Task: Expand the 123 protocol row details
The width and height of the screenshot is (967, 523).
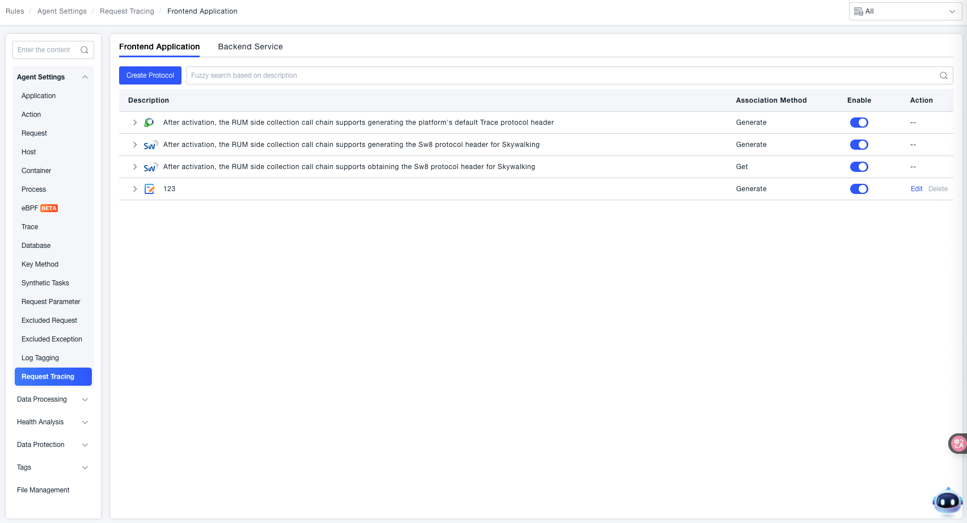Action: point(135,189)
